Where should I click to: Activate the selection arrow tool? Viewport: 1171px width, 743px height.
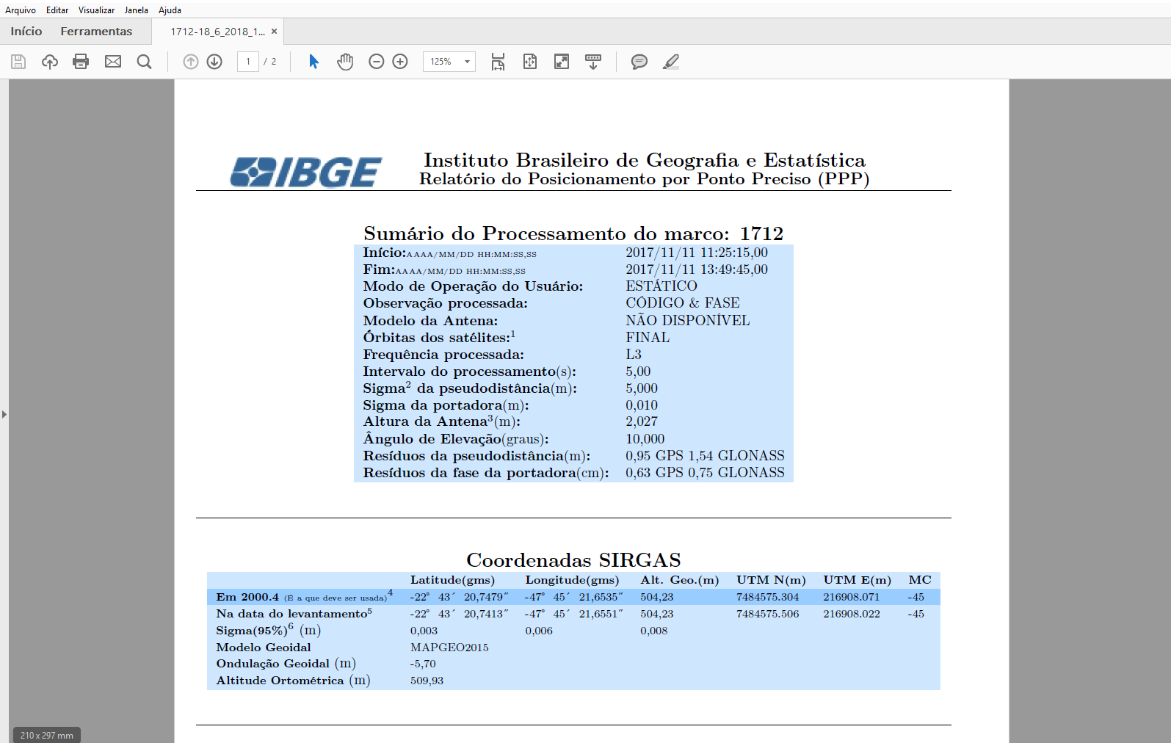tap(313, 62)
